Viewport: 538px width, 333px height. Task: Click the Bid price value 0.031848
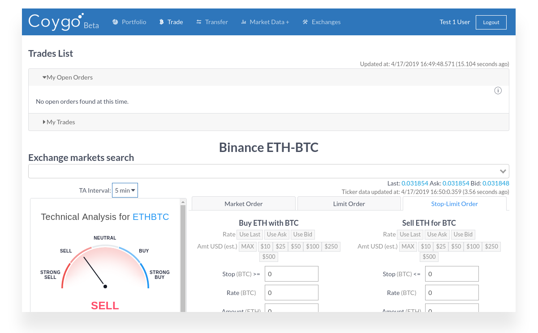tap(496, 183)
